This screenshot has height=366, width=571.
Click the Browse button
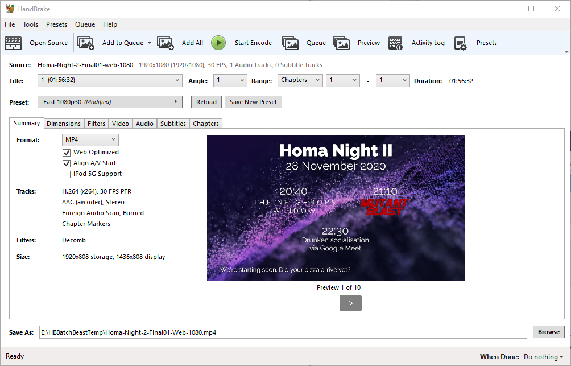click(549, 332)
